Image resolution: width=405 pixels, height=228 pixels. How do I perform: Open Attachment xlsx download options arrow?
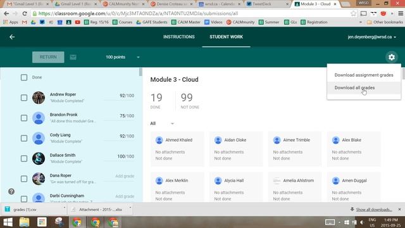click(130, 207)
